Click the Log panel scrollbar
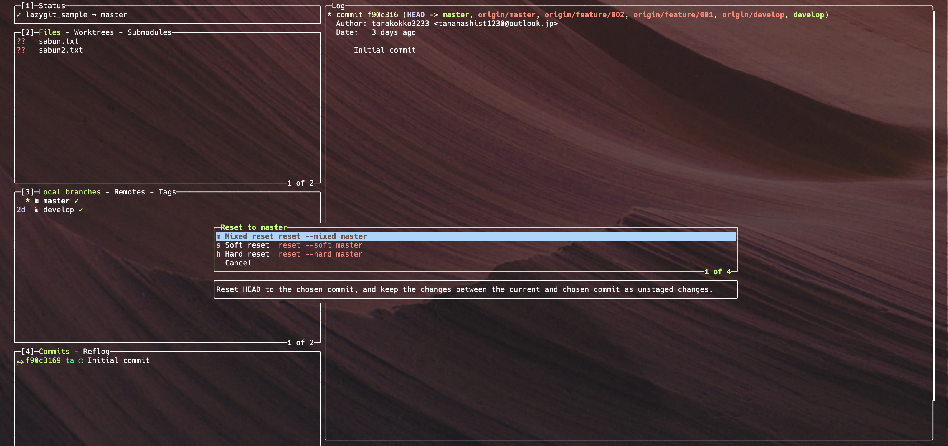Screen dimensions: 948x446 pyautogui.click(x=934, y=206)
